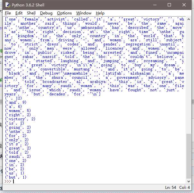Click the output line ('but', 1)
The height and width of the screenshot is (193, 194).
pyautogui.click(x=16, y=177)
